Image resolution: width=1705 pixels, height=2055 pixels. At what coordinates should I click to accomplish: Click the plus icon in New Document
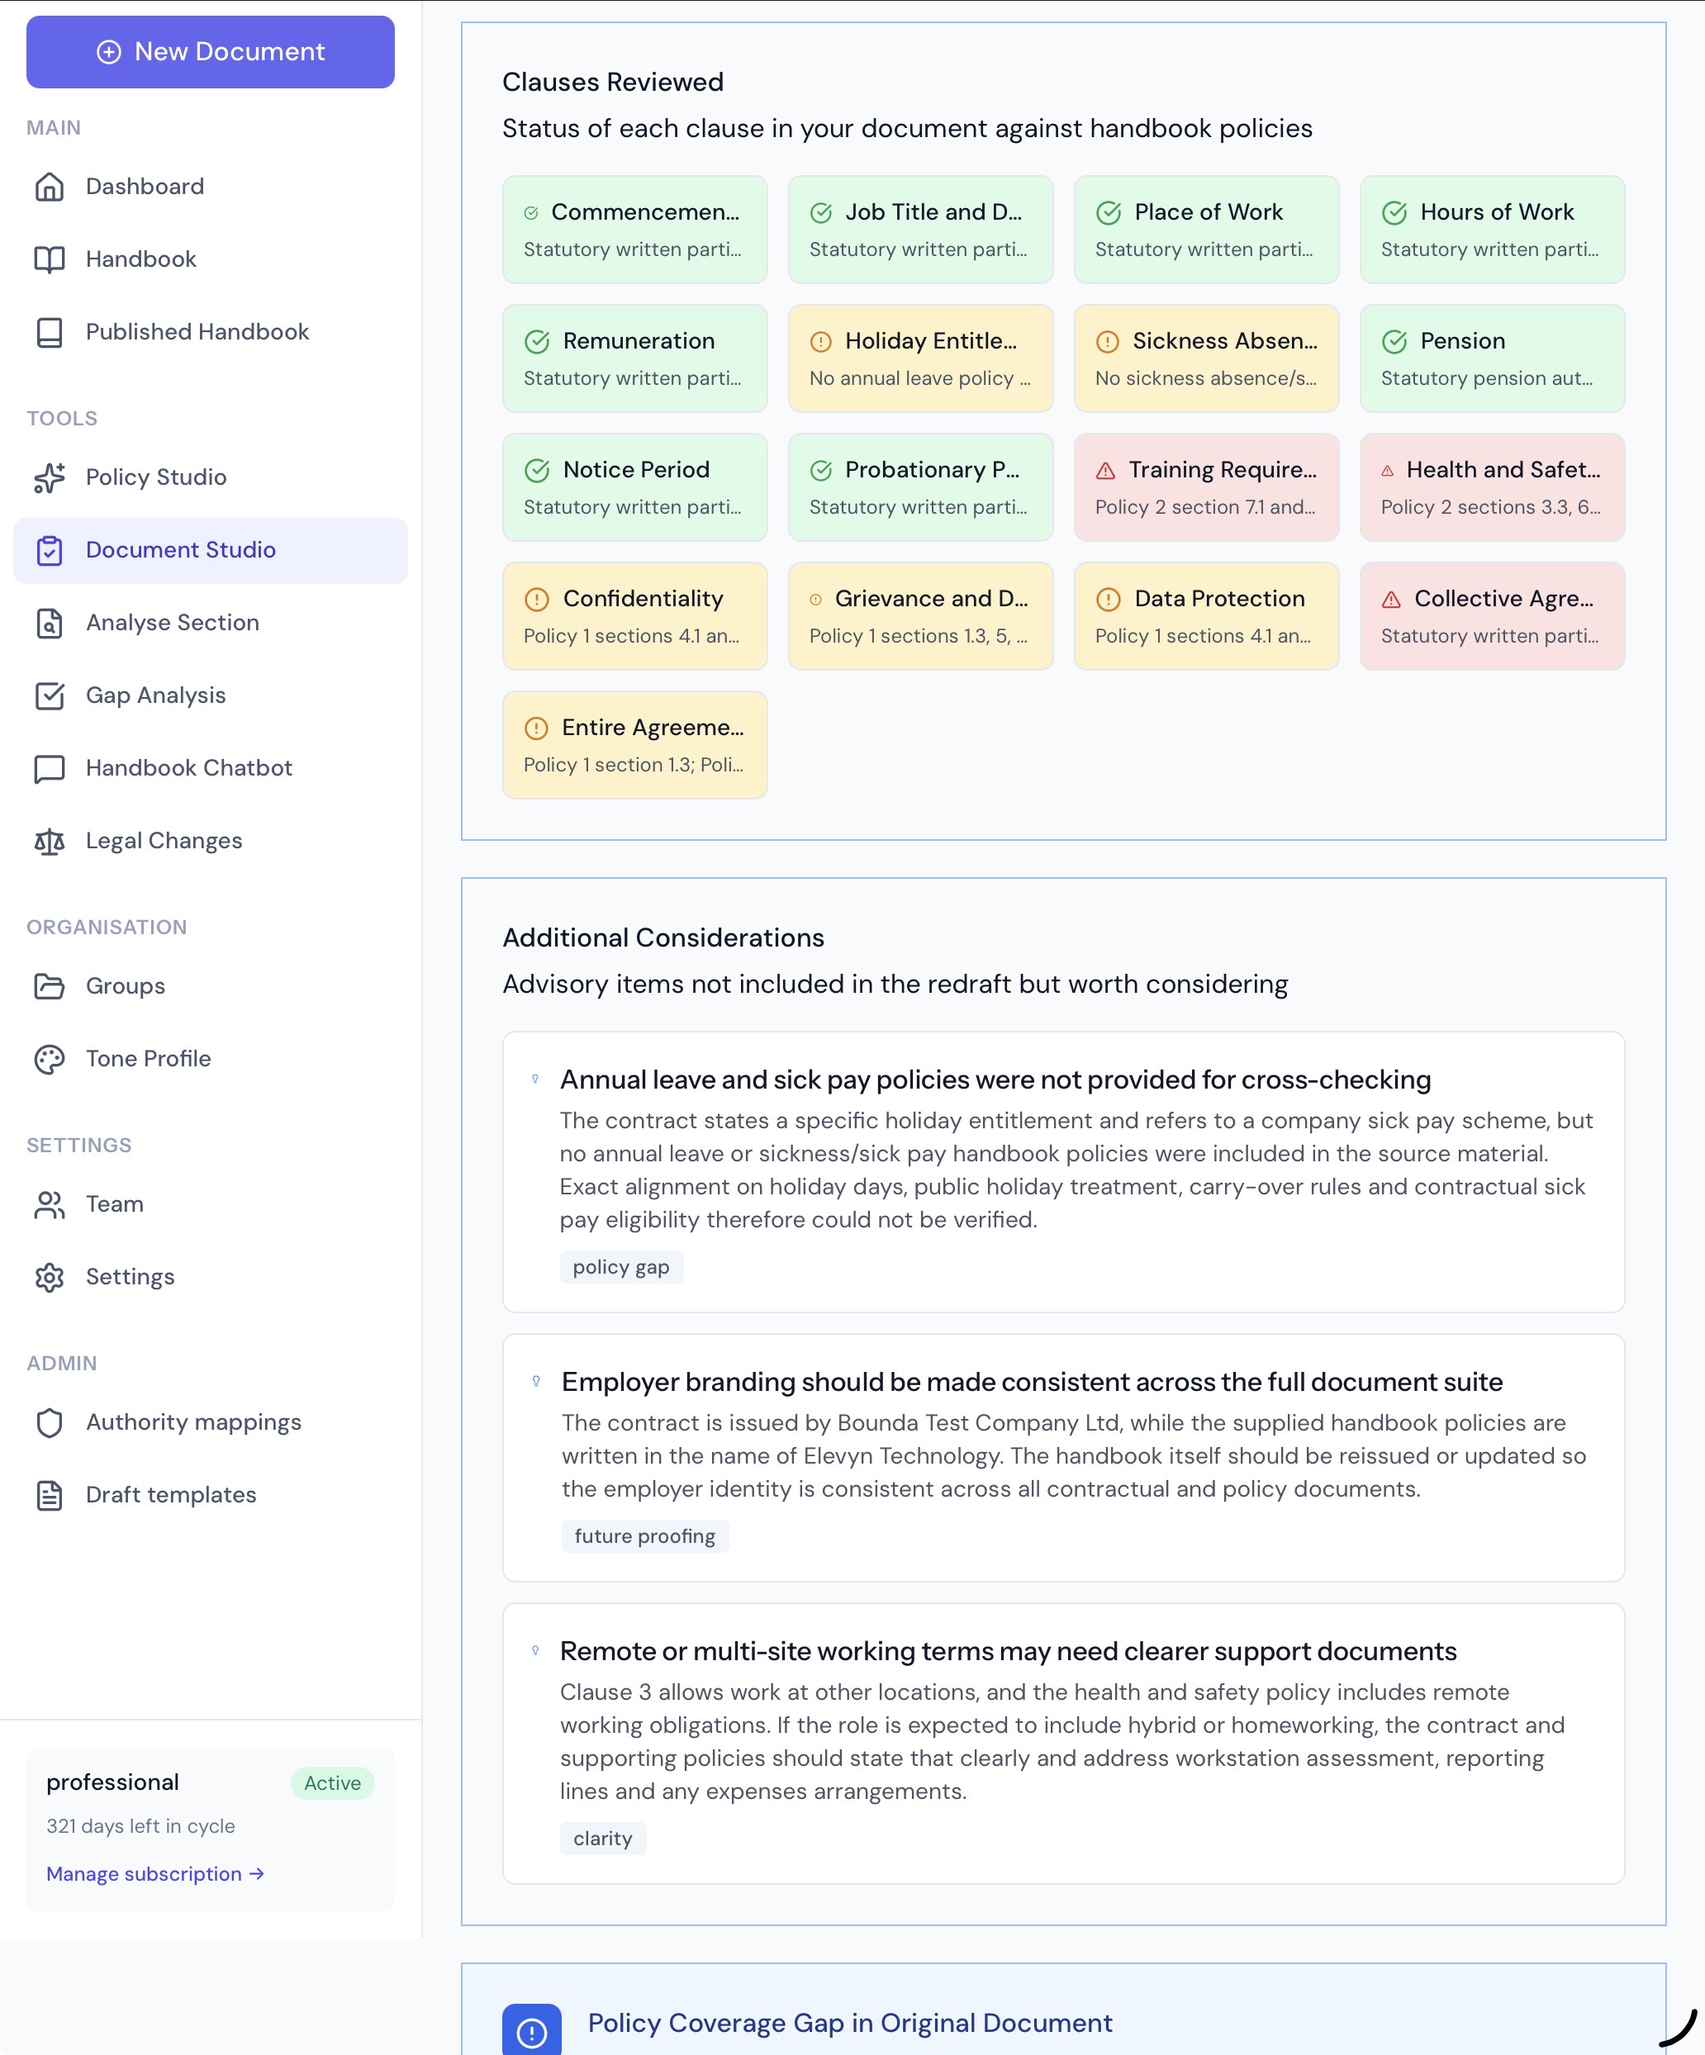click(x=109, y=52)
